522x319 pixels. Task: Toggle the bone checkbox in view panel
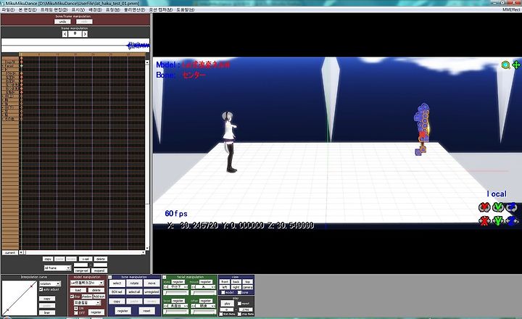coord(239,292)
